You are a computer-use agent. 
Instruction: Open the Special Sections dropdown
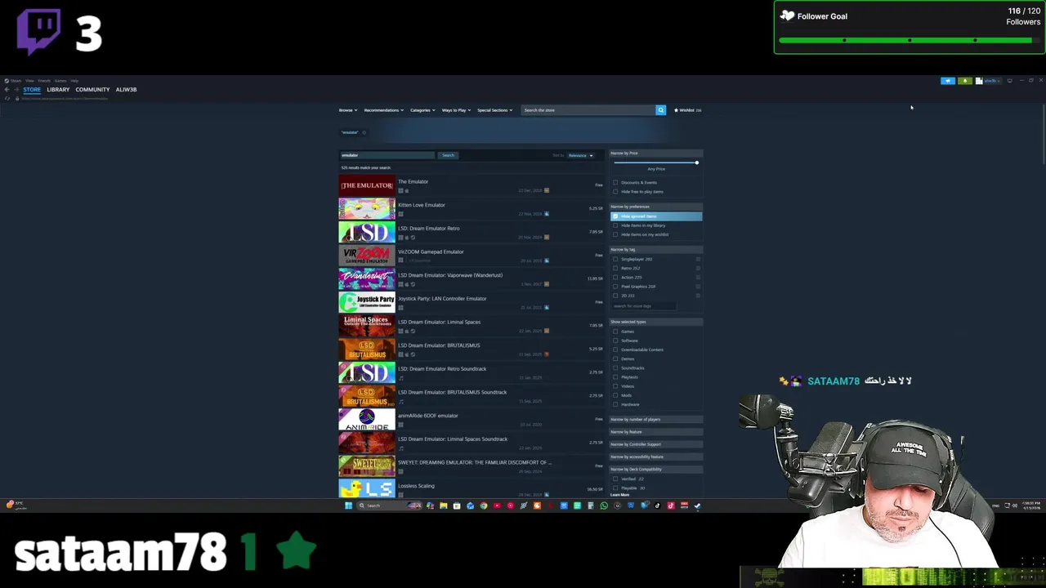pos(495,110)
